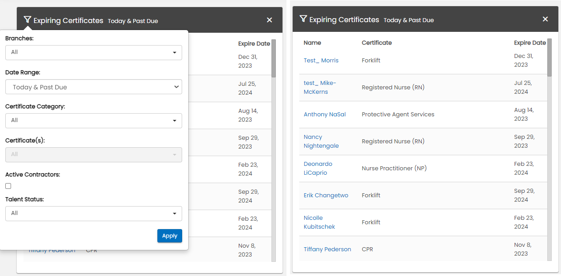The height and width of the screenshot is (276, 561).
Task: Open Anthony NaSal's profile link
Action: click(x=324, y=115)
